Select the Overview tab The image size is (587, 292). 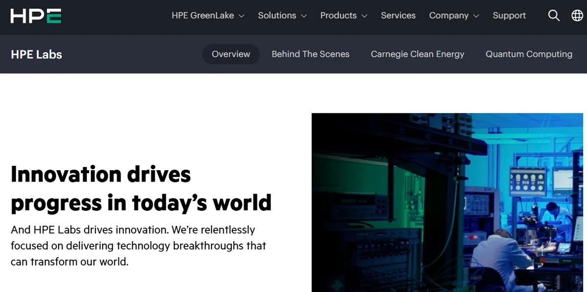[231, 54]
